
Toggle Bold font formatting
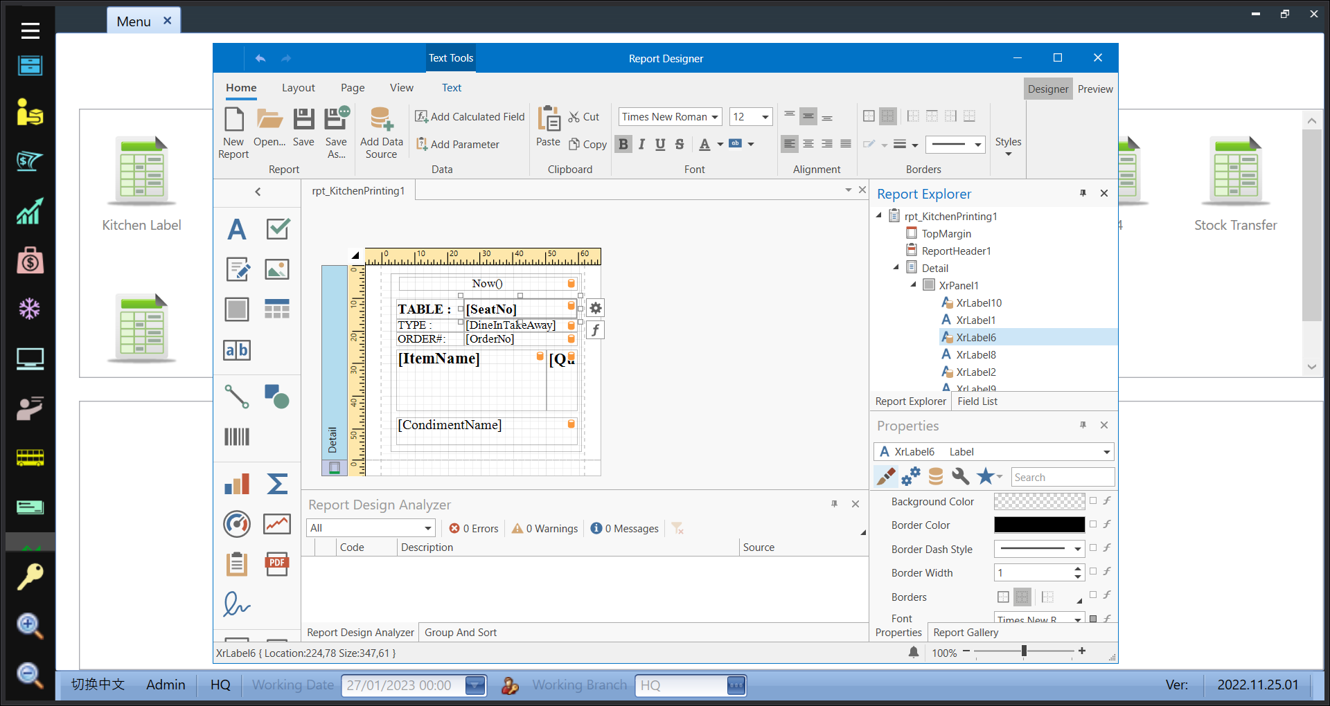click(x=623, y=144)
